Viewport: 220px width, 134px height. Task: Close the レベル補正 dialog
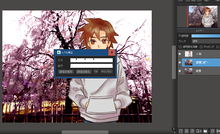coord(112,53)
